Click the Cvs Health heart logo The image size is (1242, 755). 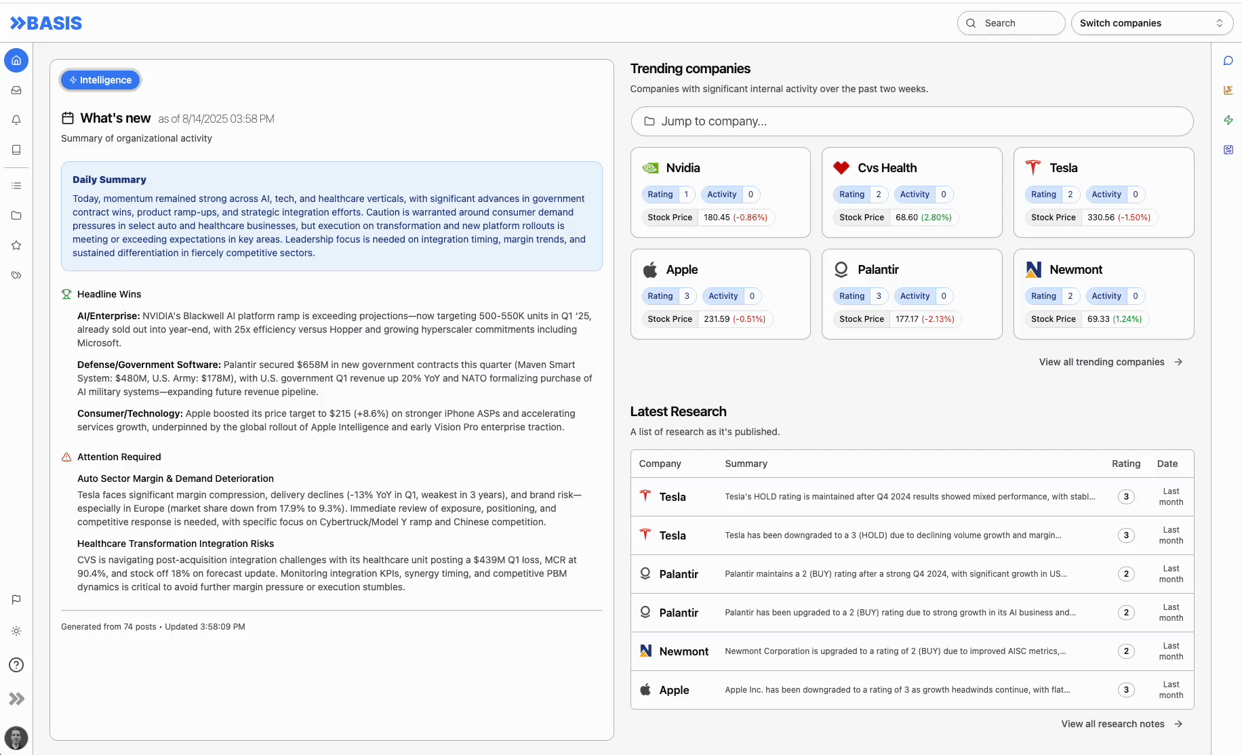coord(841,168)
